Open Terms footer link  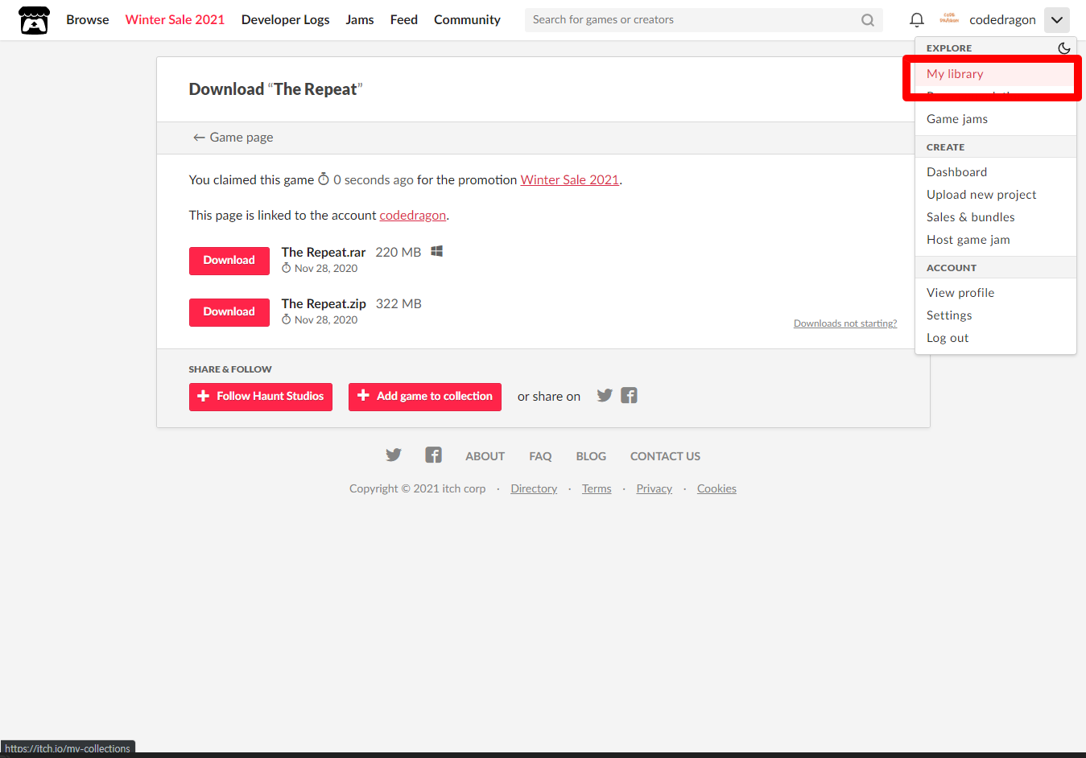pyautogui.click(x=597, y=488)
